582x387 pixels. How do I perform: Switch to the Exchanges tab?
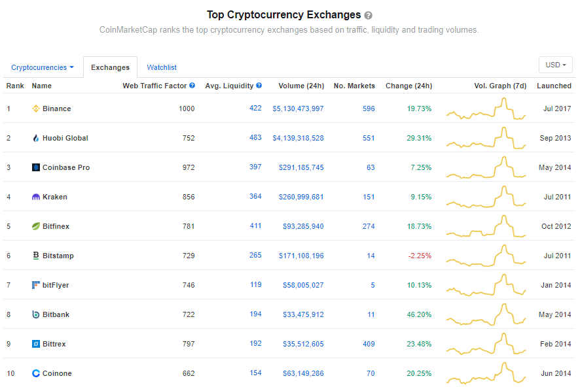click(x=110, y=67)
